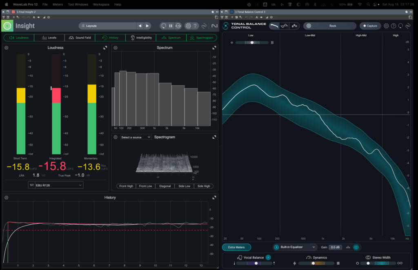Toggle the Spectrogram module tab
The height and width of the screenshot is (270, 418).
click(x=202, y=38)
